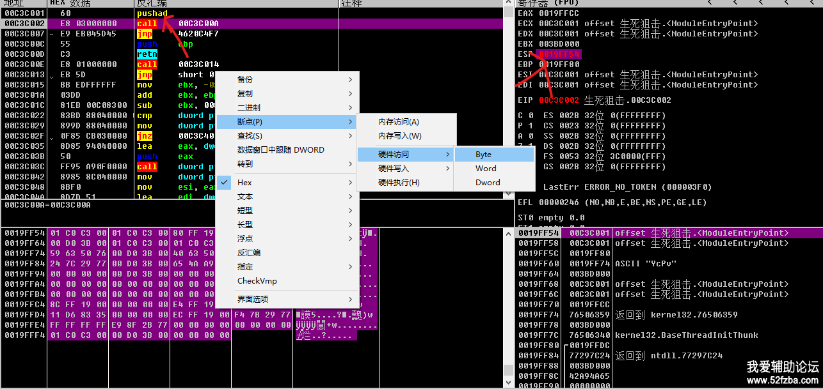Click 内存访问(A) breakpoint option
The image size is (823, 389).
click(398, 122)
